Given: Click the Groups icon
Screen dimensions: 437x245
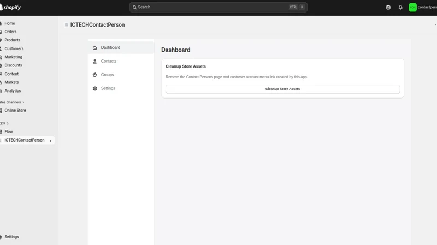Looking at the screenshot, I should click(x=95, y=75).
